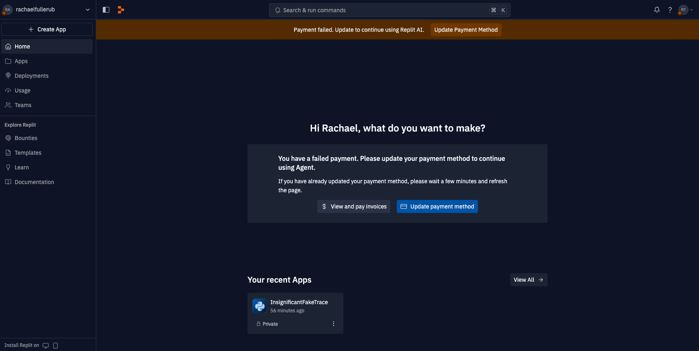Open Apps in the sidebar
This screenshot has height=351, width=699.
point(47,61)
